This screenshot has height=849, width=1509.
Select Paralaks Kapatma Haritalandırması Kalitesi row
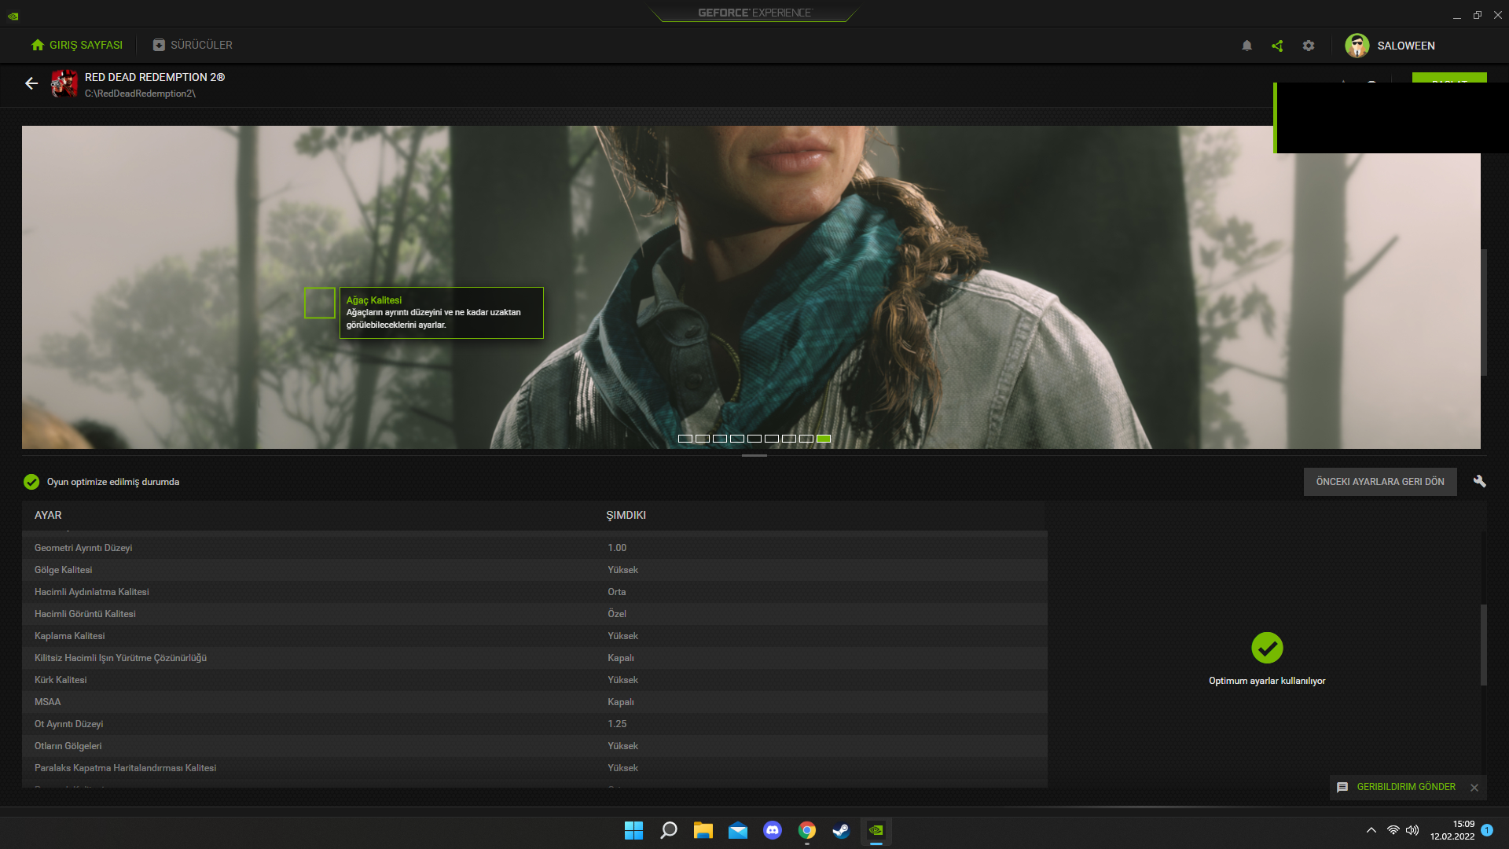click(x=534, y=768)
